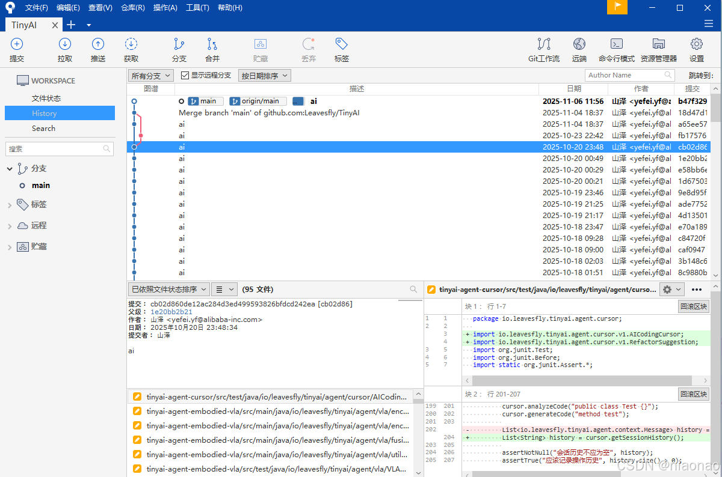Click the ellipsis more options in diff panel
Screen dimensions: 722x477
point(697,289)
